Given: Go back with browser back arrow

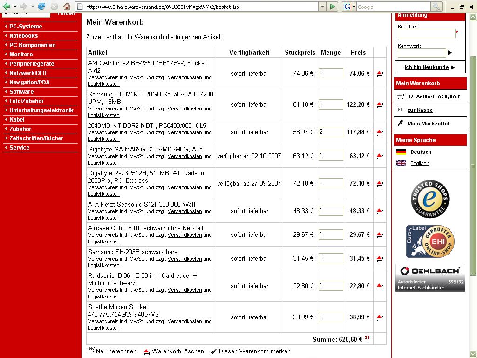Looking at the screenshot, I should [x=6, y=6].
